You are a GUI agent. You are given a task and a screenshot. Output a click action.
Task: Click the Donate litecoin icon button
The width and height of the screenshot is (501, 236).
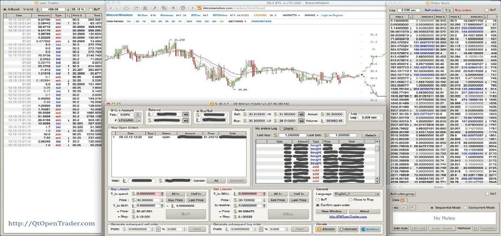click(x=348, y=229)
